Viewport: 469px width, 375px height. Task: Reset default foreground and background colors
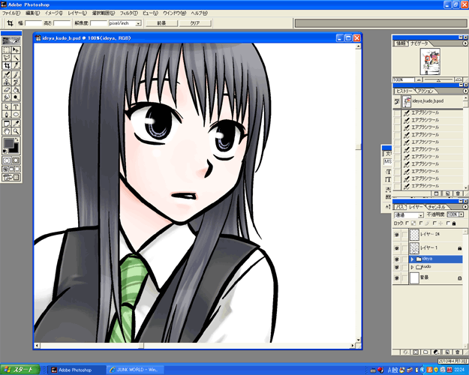coord(5,151)
